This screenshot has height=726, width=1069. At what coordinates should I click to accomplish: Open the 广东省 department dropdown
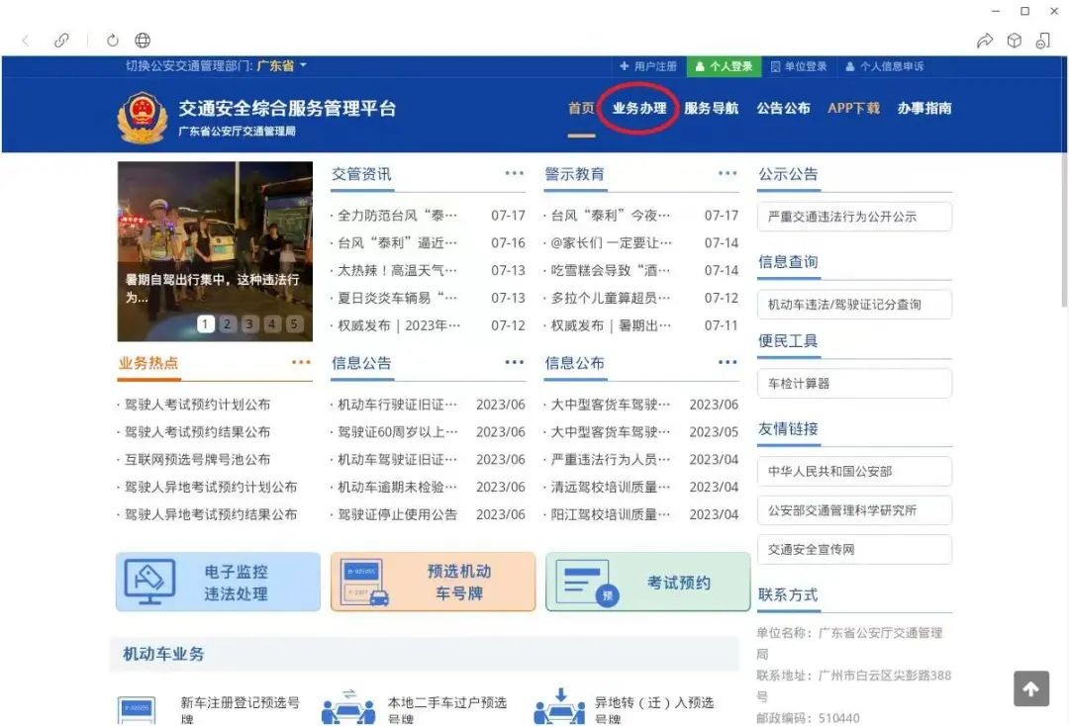(x=282, y=66)
